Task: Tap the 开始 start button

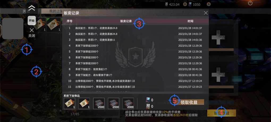Action: pyautogui.click(x=32, y=20)
